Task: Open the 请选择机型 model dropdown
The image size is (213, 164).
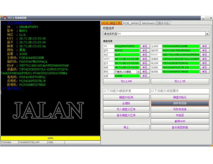Action: coord(207,34)
